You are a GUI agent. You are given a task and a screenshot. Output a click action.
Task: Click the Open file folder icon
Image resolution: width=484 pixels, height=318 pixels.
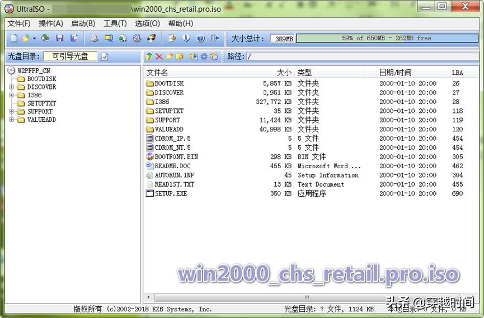26,38
